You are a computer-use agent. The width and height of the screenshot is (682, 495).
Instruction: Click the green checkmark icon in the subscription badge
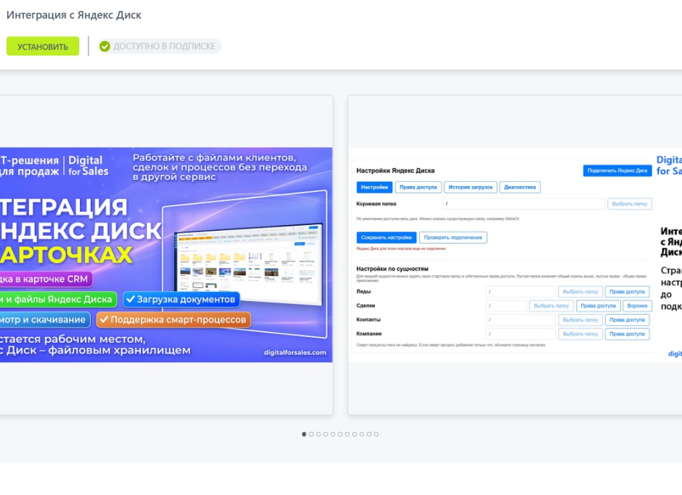click(105, 46)
